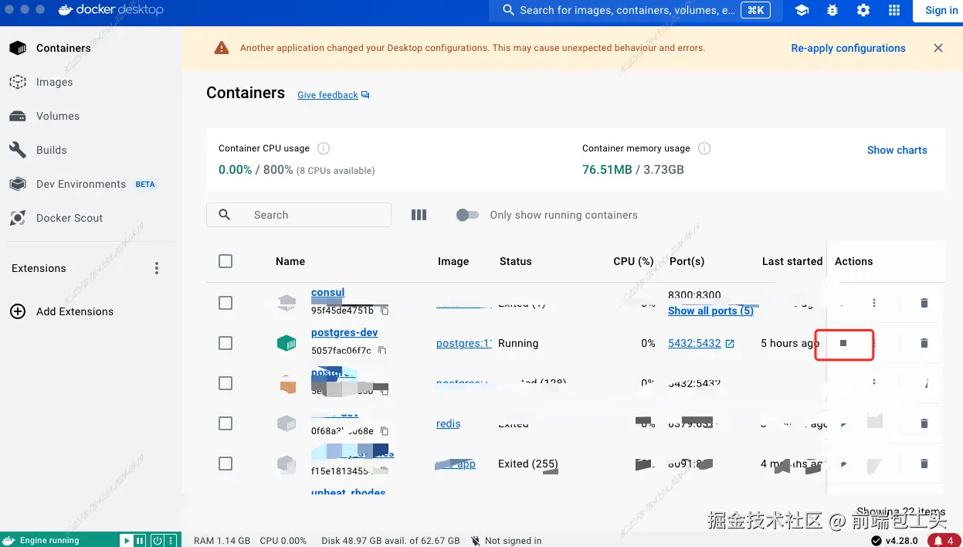The image size is (963, 547).
Task: Tick the checkbox for the redis image row
Action: pos(225,423)
